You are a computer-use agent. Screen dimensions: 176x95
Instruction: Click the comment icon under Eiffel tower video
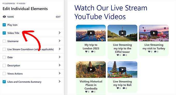click(124, 55)
